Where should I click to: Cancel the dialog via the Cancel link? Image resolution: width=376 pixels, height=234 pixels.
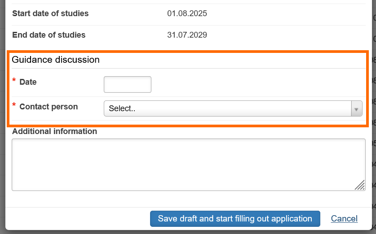point(344,219)
